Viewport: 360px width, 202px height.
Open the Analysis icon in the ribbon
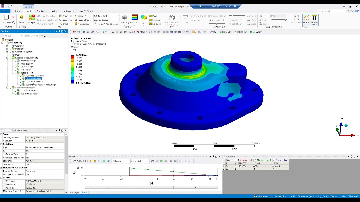coord(32,17)
